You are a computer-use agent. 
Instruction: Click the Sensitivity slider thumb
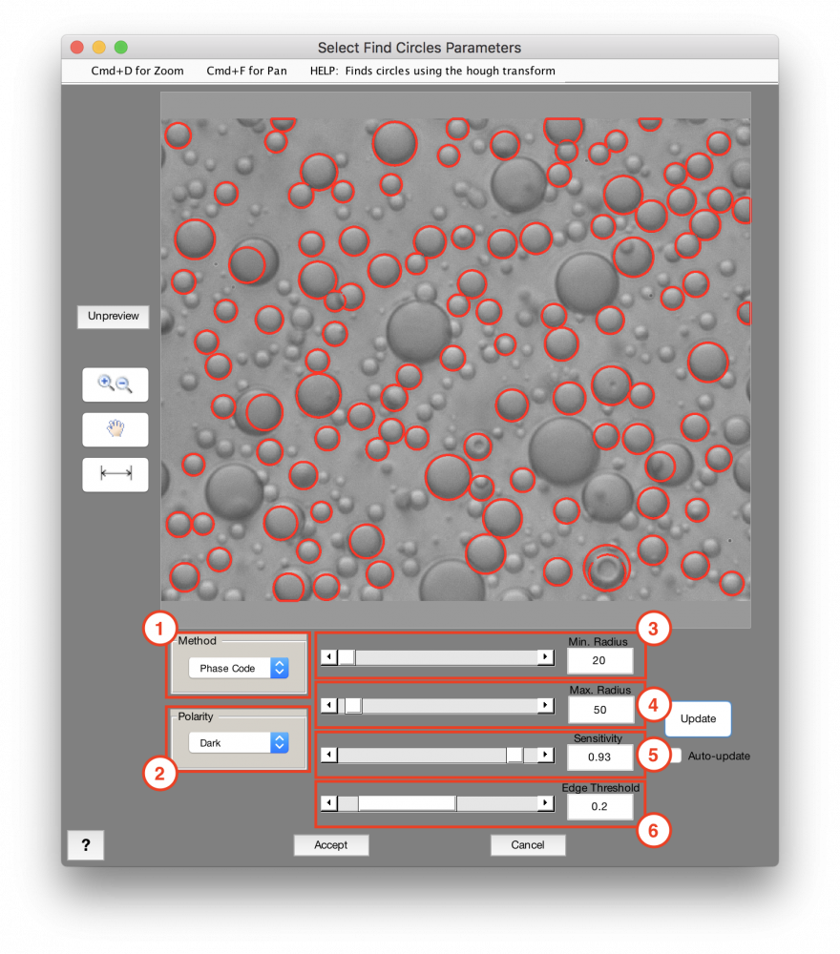514,755
